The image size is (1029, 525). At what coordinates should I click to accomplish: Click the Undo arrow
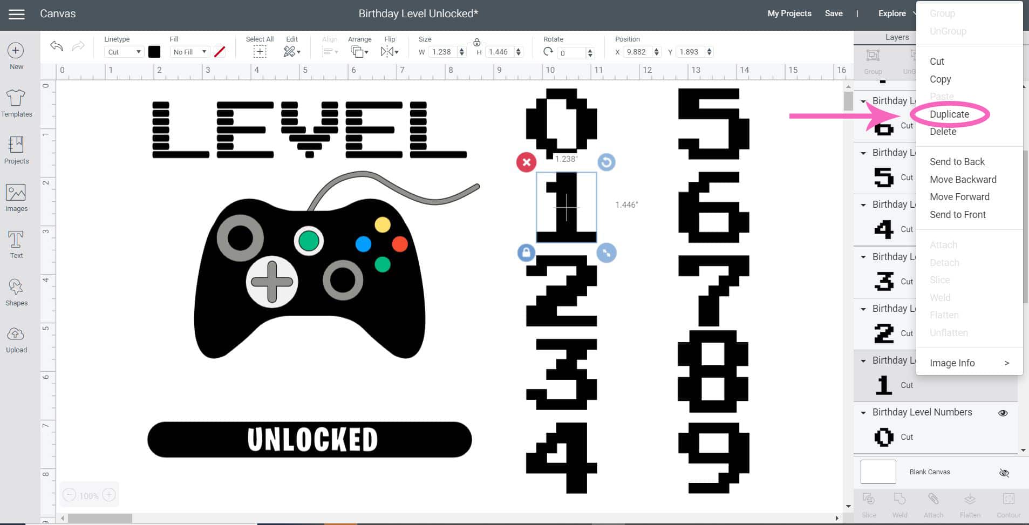pos(57,46)
